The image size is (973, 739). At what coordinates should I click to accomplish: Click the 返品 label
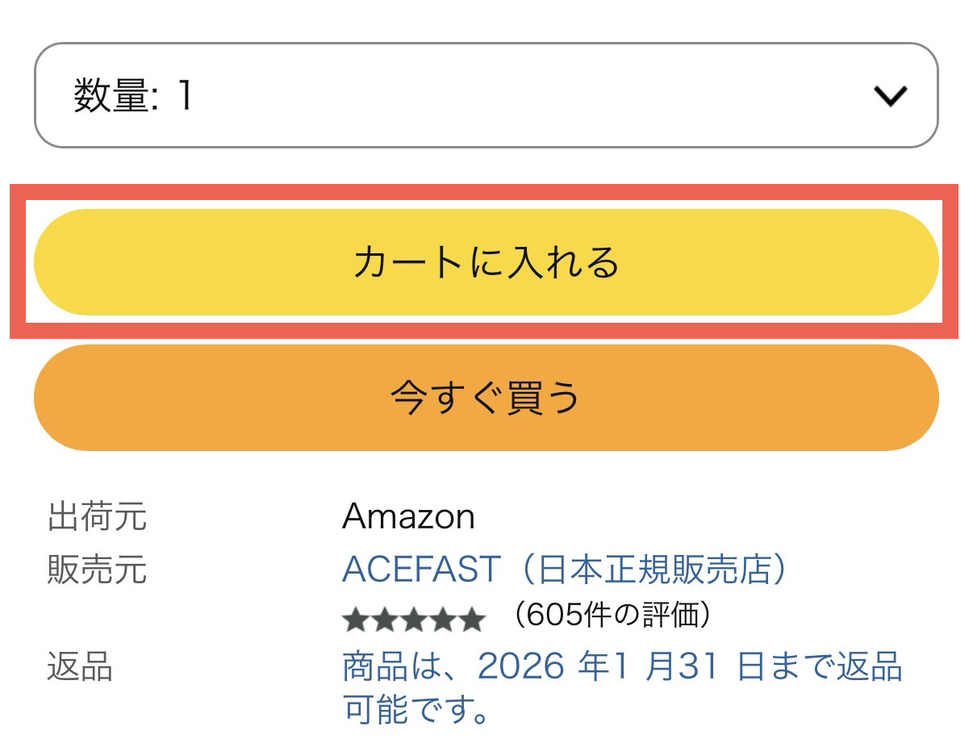(x=79, y=668)
